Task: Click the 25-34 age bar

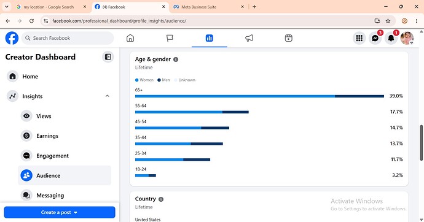Action: pos(173,159)
